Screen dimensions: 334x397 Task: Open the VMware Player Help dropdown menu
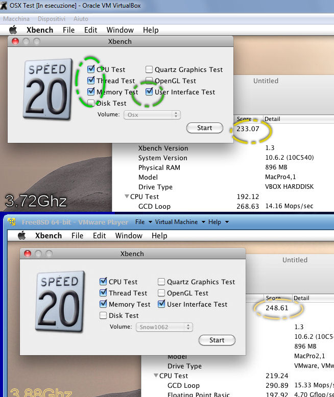coord(218,222)
